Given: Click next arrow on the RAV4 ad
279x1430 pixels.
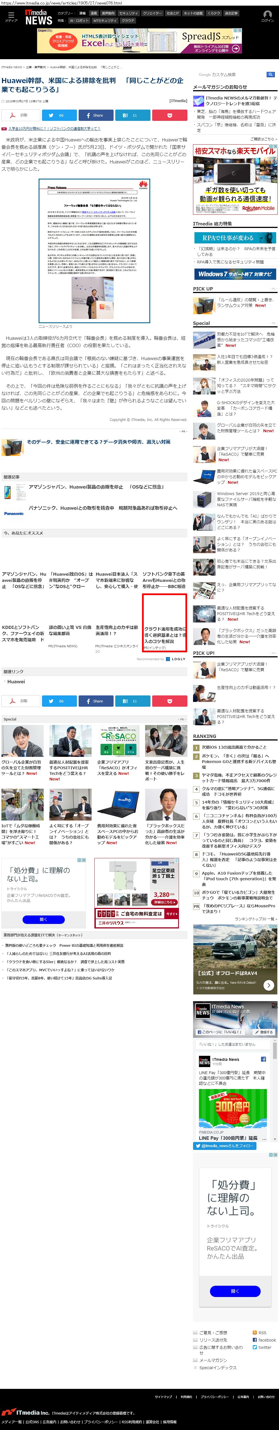Looking at the screenshot, I should click(269, 985).
